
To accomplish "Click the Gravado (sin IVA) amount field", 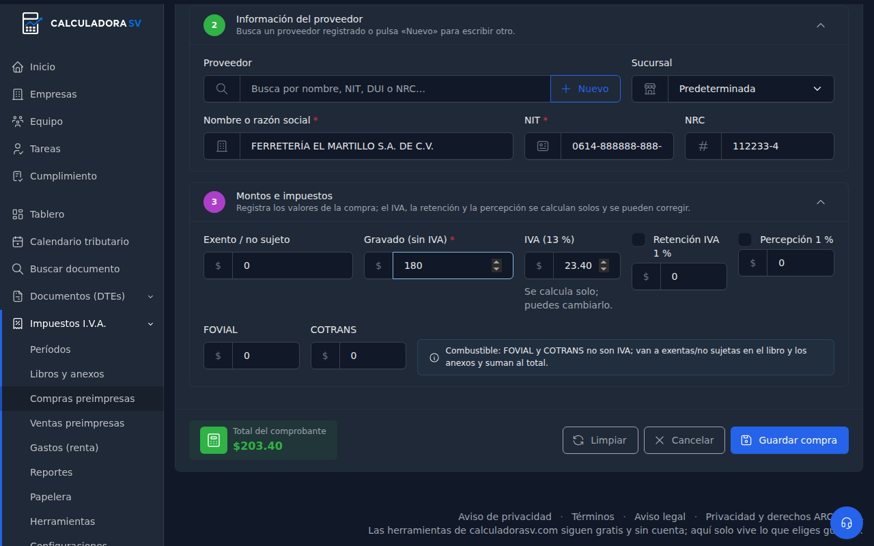I will [453, 265].
